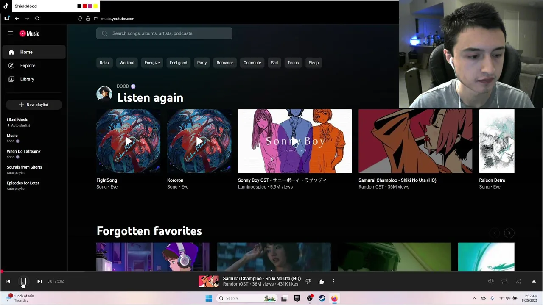Select the Sad mood chip

click(x=274, y=63)
